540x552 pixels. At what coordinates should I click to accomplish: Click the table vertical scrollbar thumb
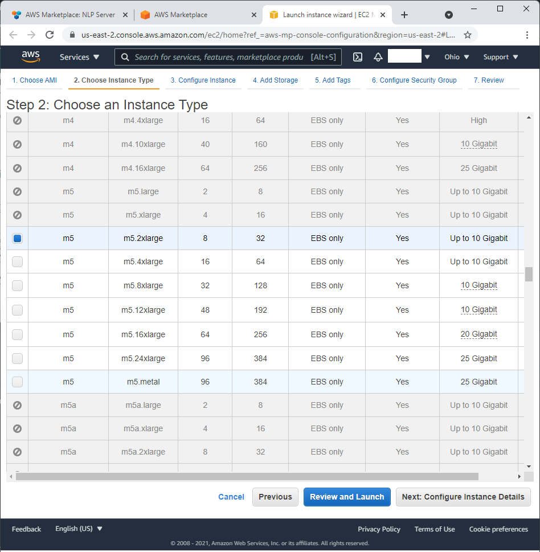(529, 274)
